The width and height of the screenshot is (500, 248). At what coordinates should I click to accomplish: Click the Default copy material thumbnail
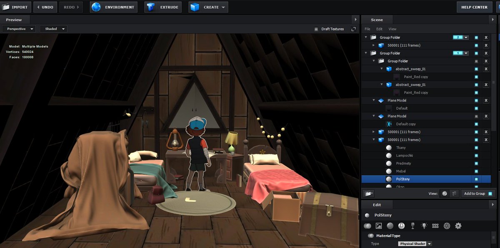(x=389, y=124)
